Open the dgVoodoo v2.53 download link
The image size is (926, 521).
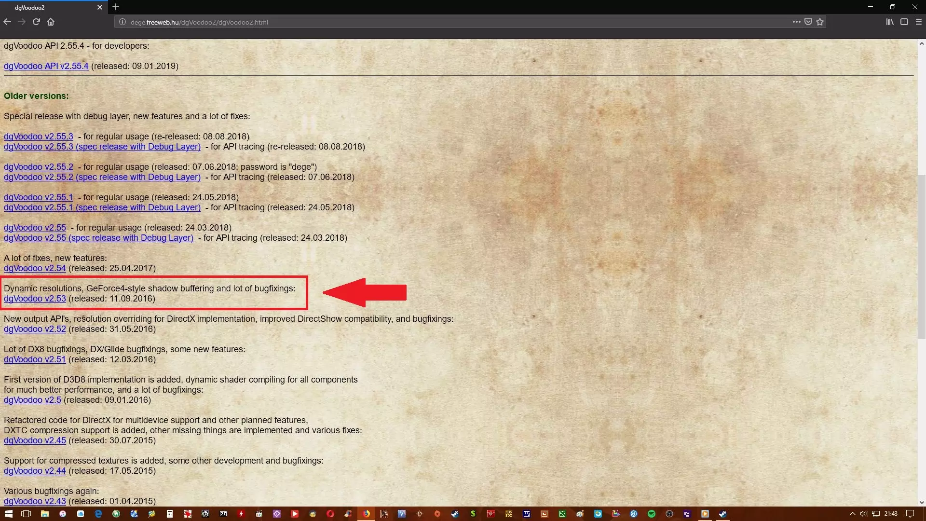(x=35, y=299)
